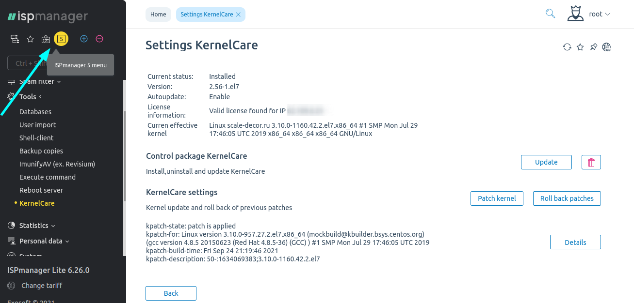This screenshot has height=303, width=634.
Task: Click the 'Installed' status value
Action: coord(222,76)
